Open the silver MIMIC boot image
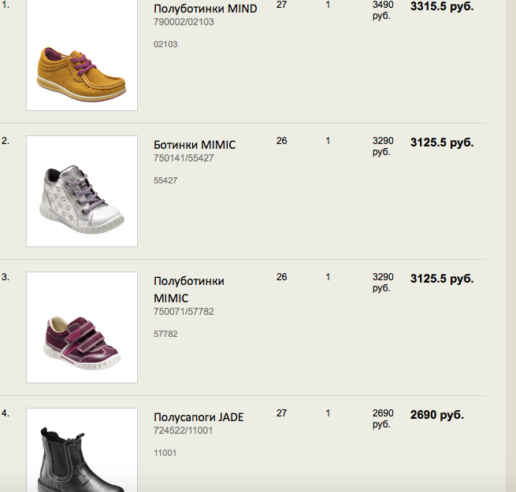The width and height of the screenshot is (516, 492). tap(82, 191)
